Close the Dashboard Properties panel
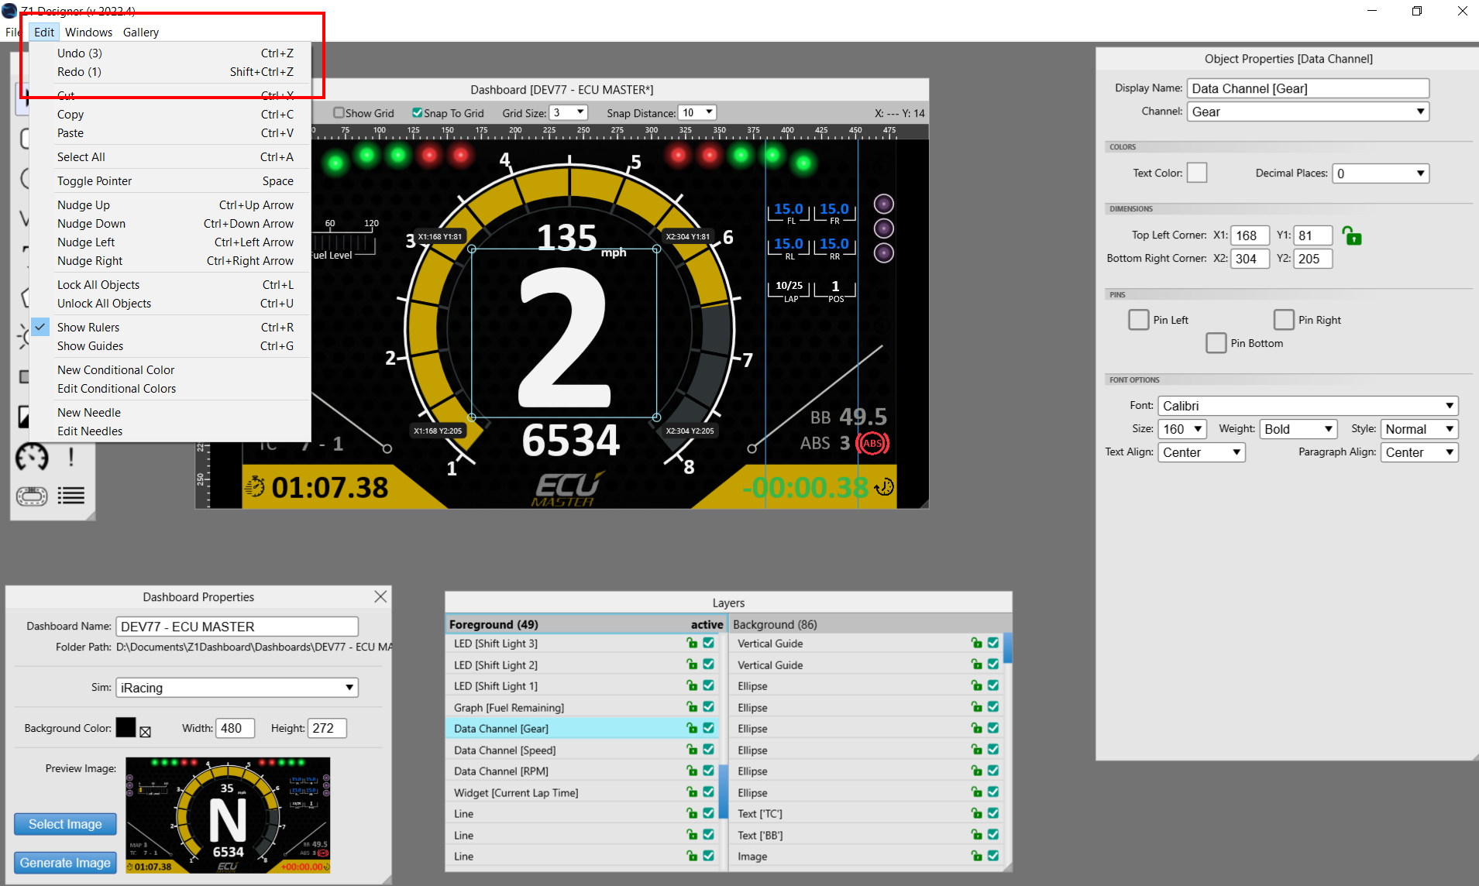 click(x=380, y=596)
